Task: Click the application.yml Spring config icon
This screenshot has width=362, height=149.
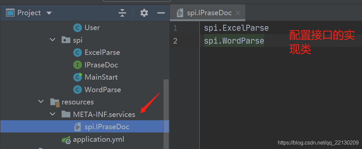Action: (66, 139)
